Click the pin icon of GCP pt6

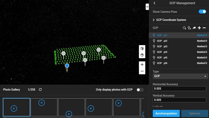(x=154, y=63)
